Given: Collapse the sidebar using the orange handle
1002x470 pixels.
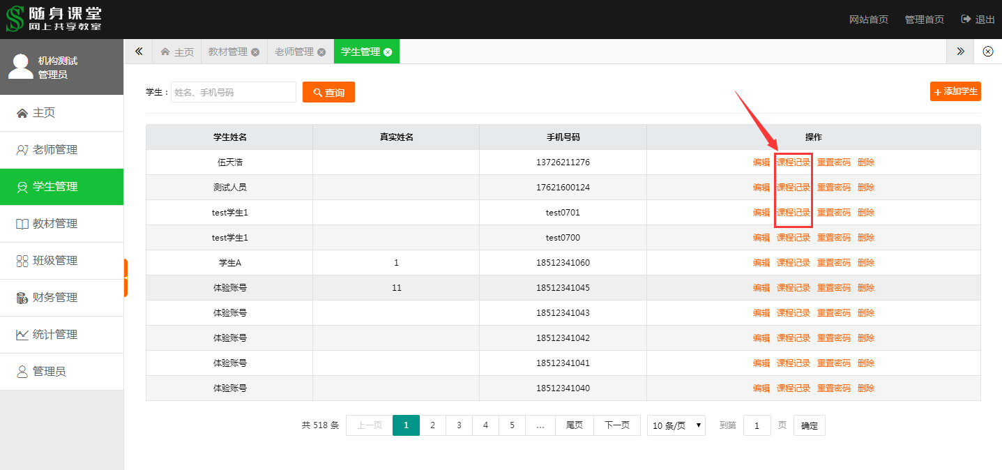Looking at the screenshot, I should point(126,278).
